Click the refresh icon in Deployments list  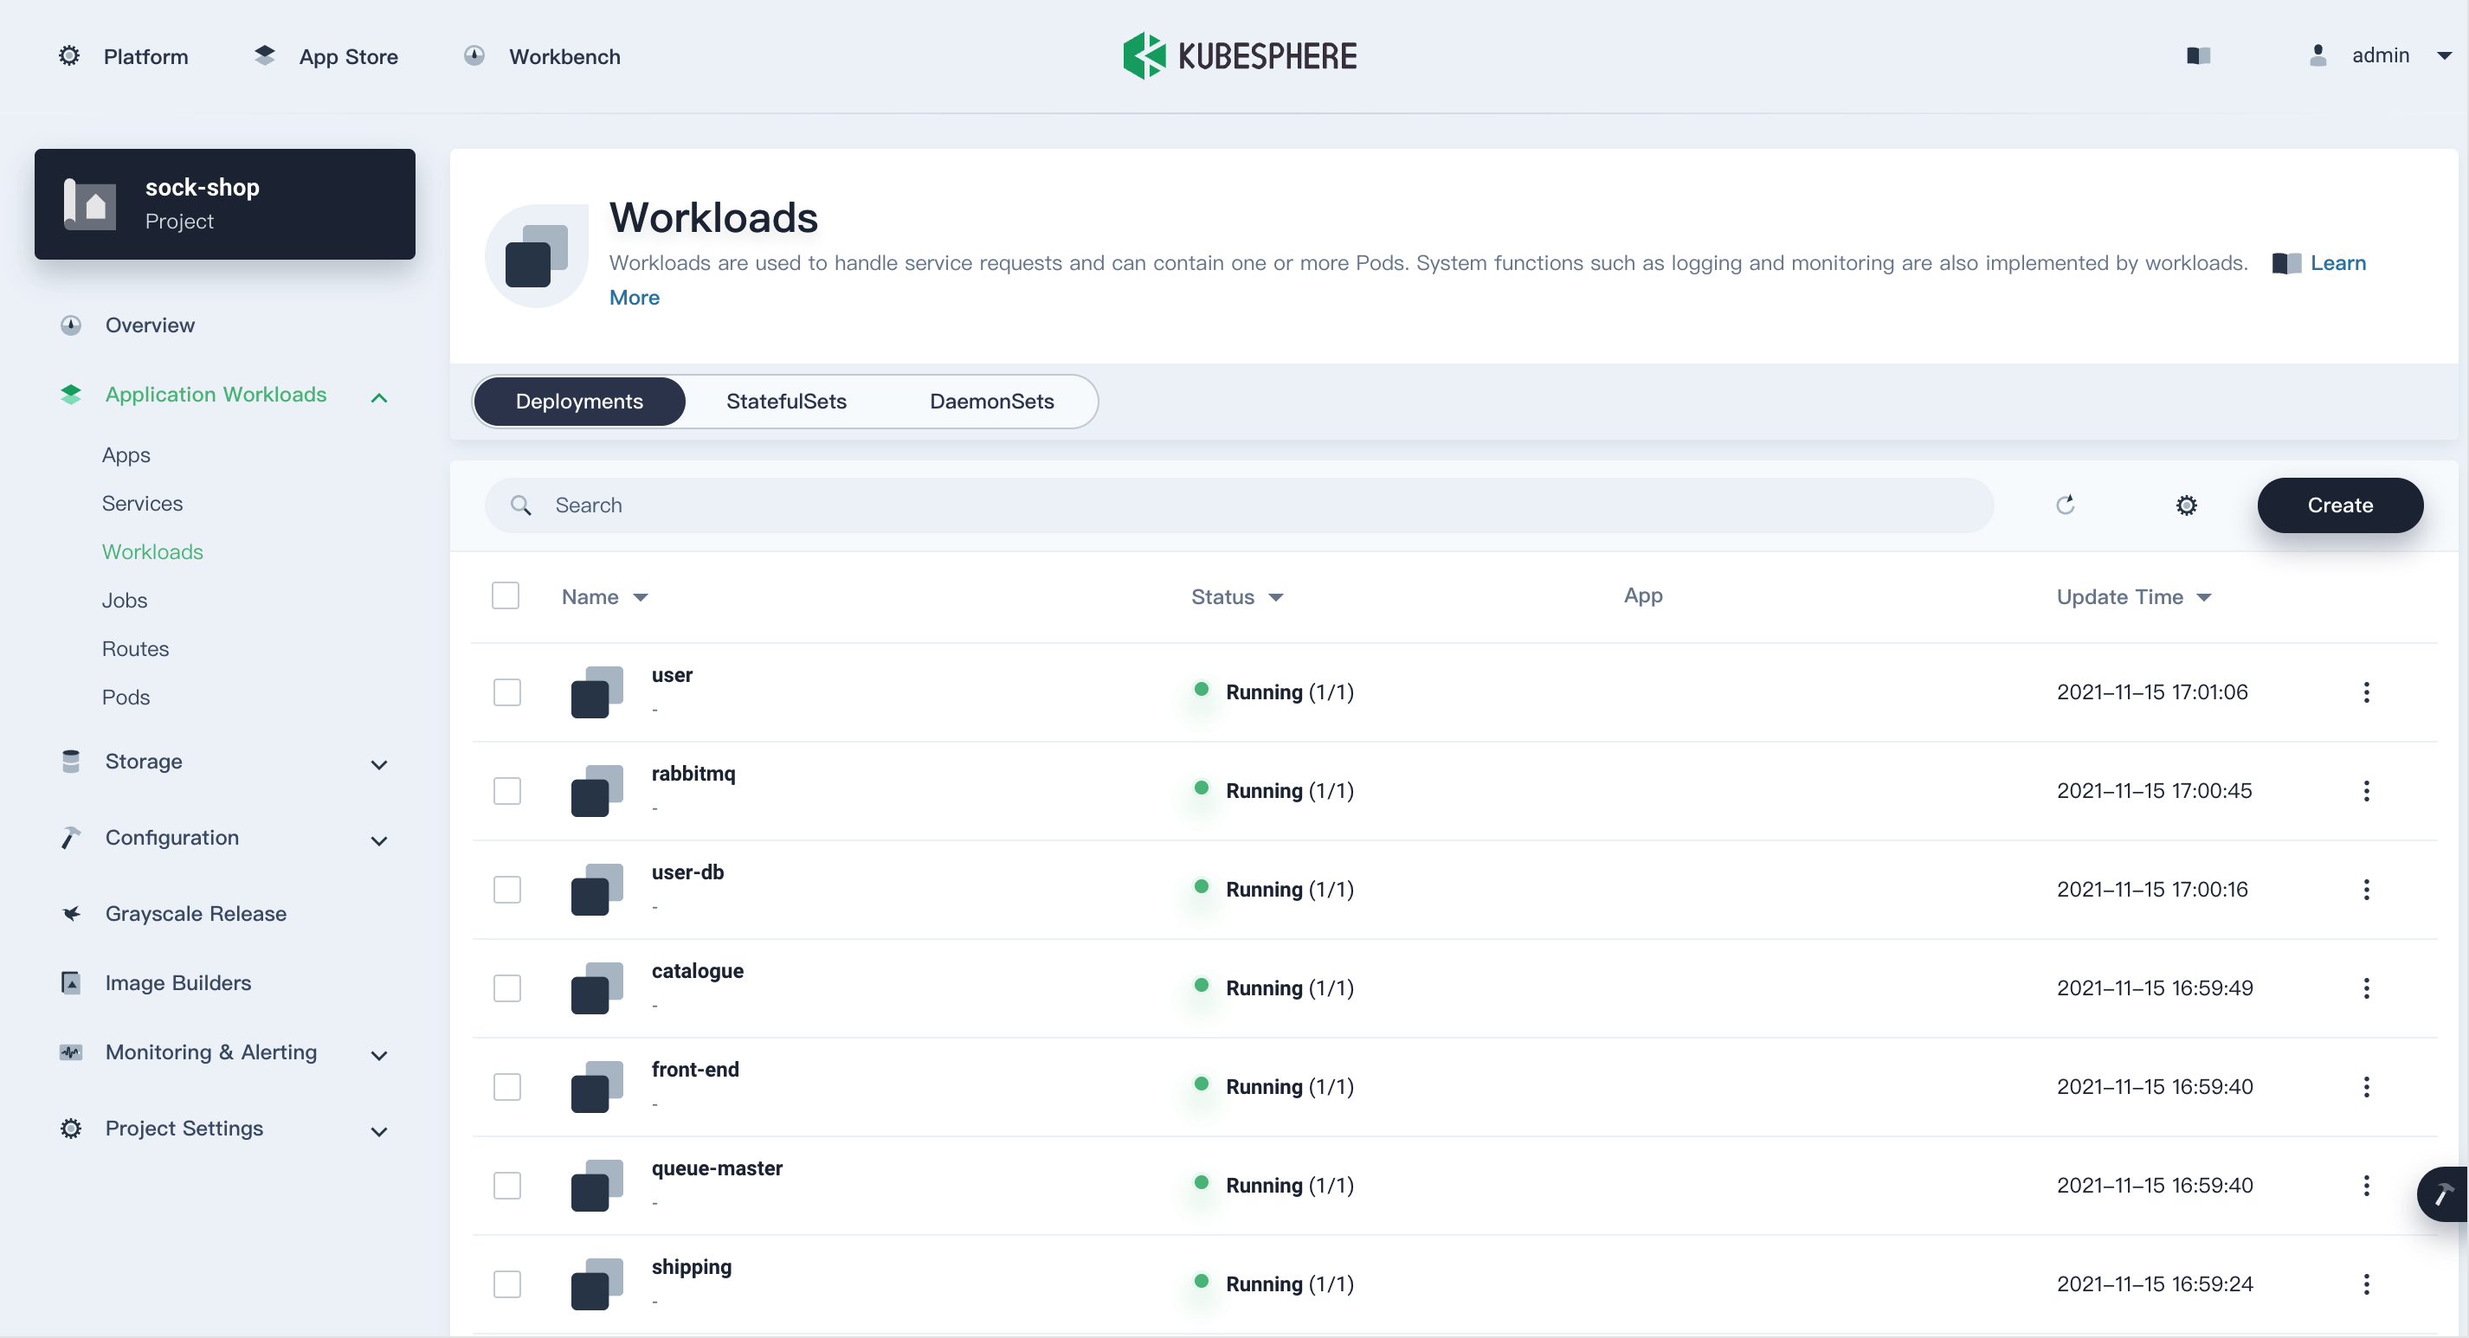tap(2066, 505)
